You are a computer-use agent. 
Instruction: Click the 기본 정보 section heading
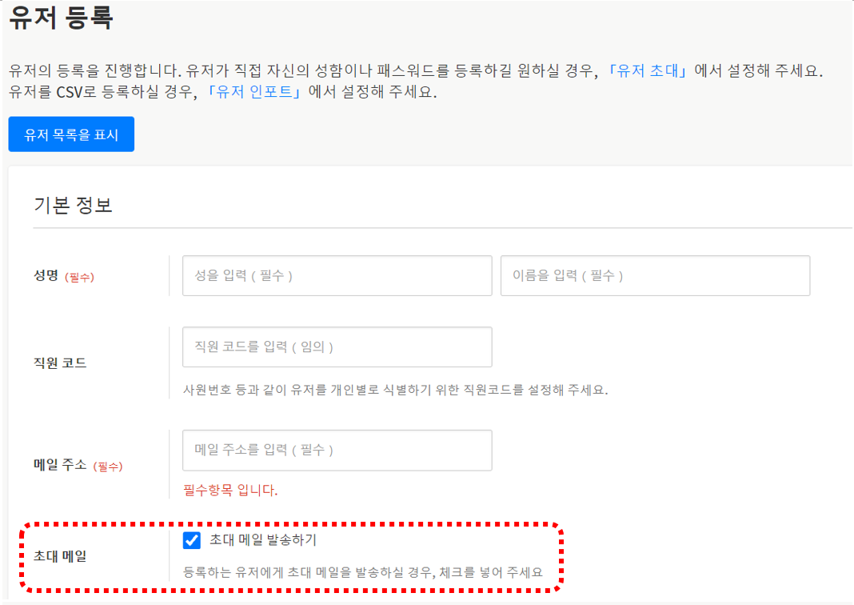[x=73, y=205]
